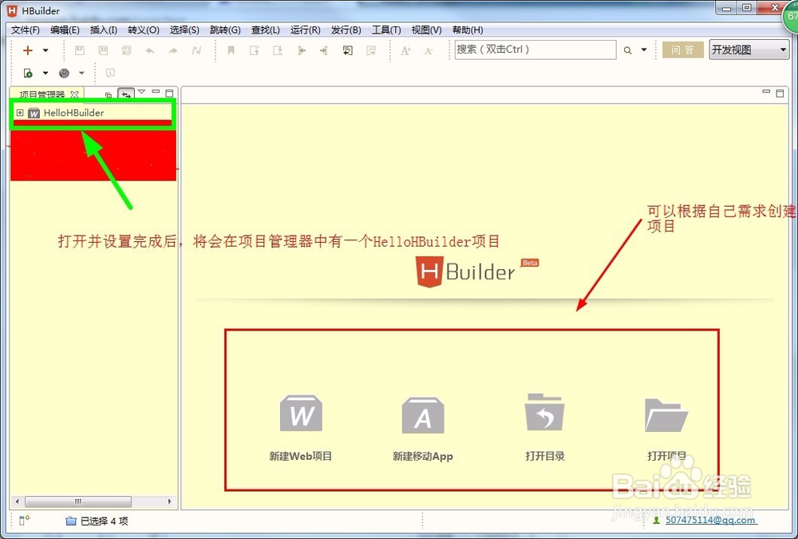Click the Undo arrow icon

[x=148, y=50]
